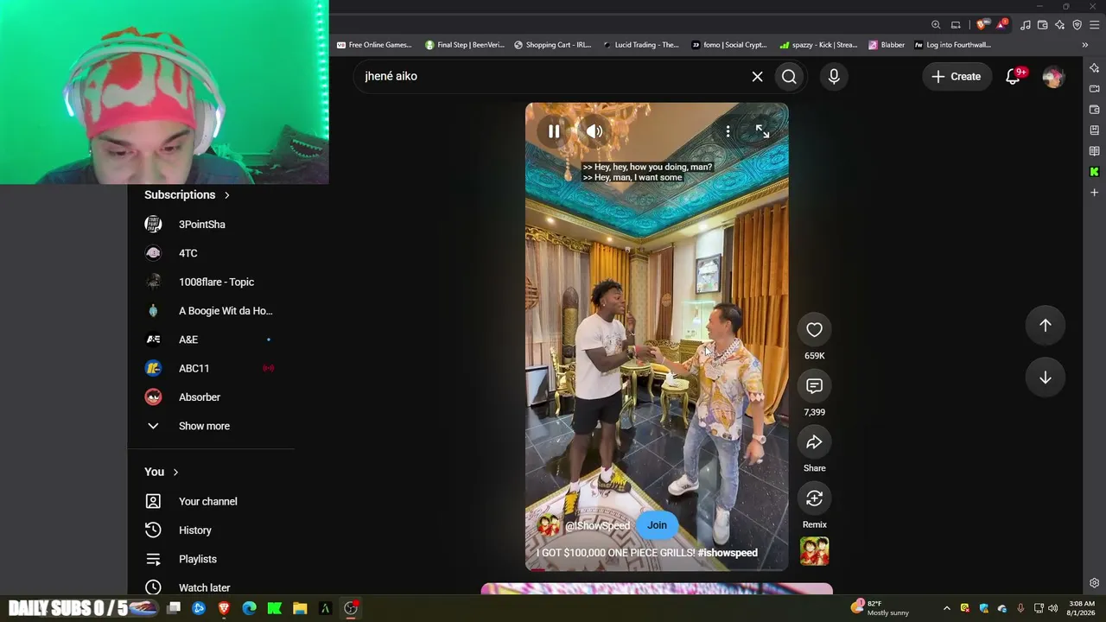Click the browser zoom magnifier icon
The height and width of the screenshot is (622, 1106).
(x=936, y=25)
